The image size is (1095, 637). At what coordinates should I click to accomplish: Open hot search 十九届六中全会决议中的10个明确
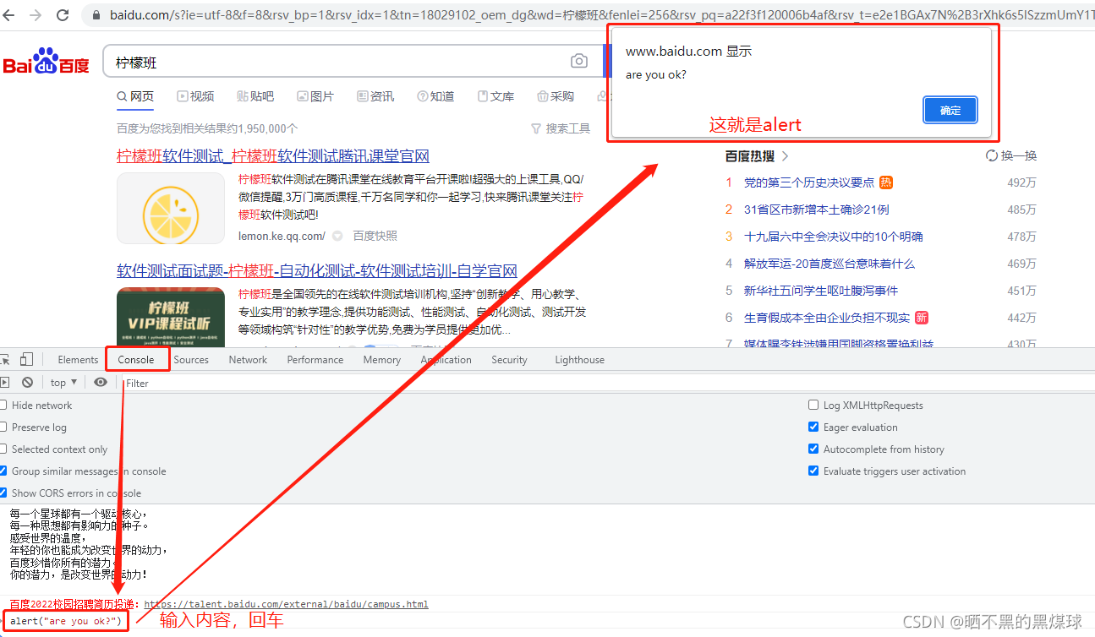[x=834, y=237]
